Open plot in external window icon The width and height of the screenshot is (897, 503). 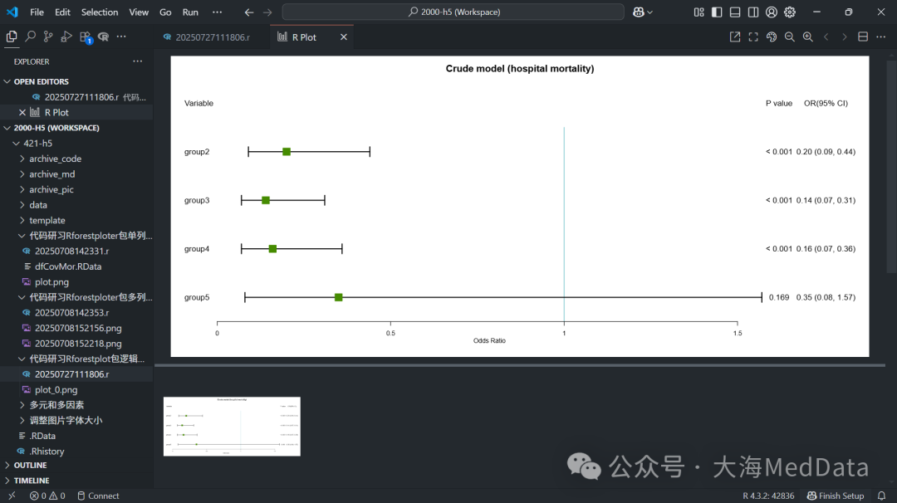point(735,37)
